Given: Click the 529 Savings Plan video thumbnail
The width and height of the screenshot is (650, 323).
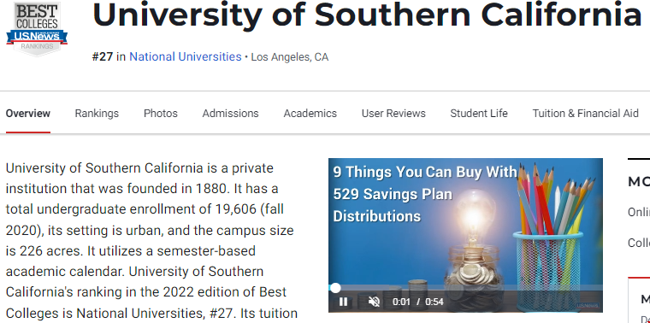Looking at the screenshot, I should (x=465, y=235).
